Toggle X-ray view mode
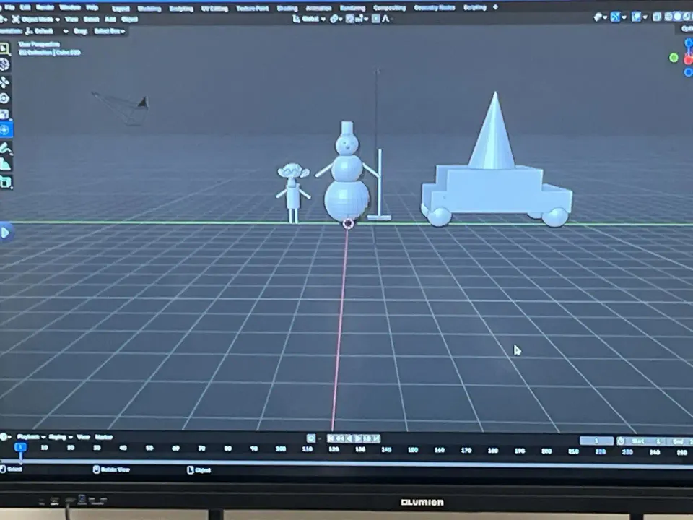Image resolution: width=693 pixels, height=520 pixels. (657, 17)
